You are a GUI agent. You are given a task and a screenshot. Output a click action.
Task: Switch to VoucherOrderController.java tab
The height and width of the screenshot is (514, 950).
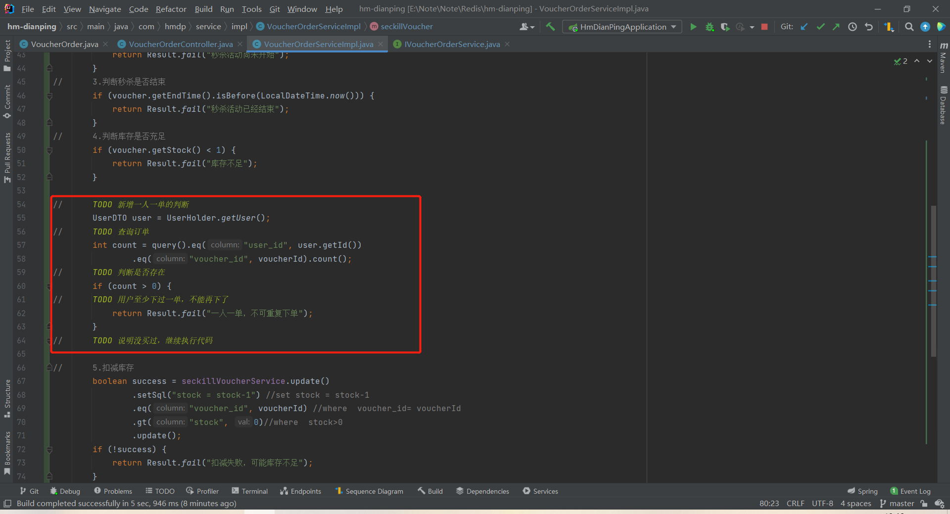181,44
